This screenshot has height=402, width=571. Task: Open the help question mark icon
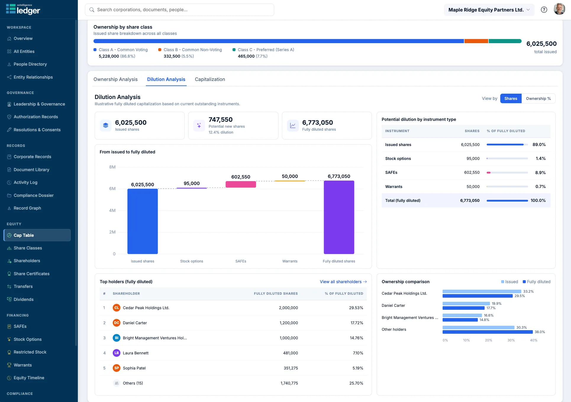[x=544, y=10]
